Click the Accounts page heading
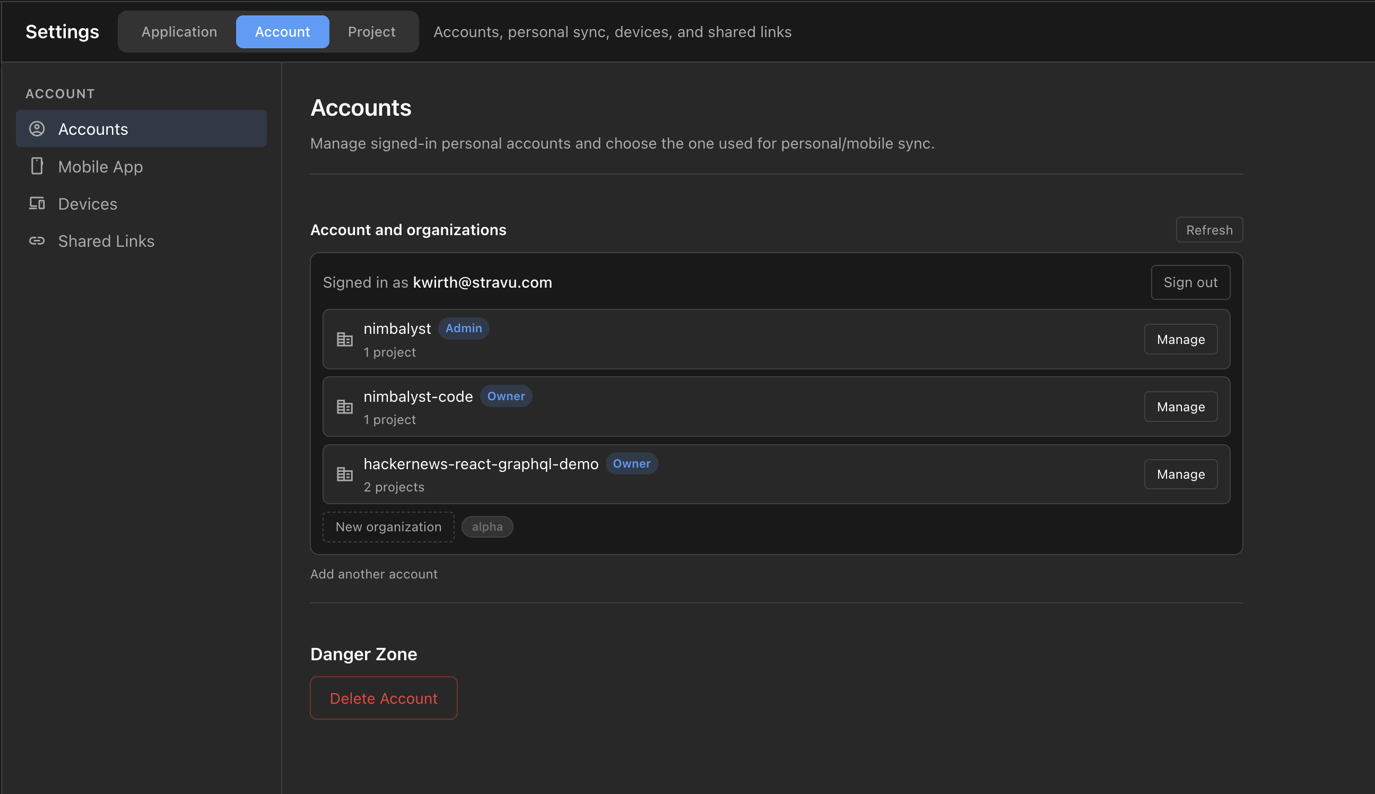Screen dimensions: 1375x794 pos(360,107)
